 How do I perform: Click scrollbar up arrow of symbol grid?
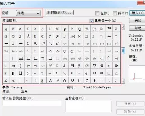(x=123, y=27)
